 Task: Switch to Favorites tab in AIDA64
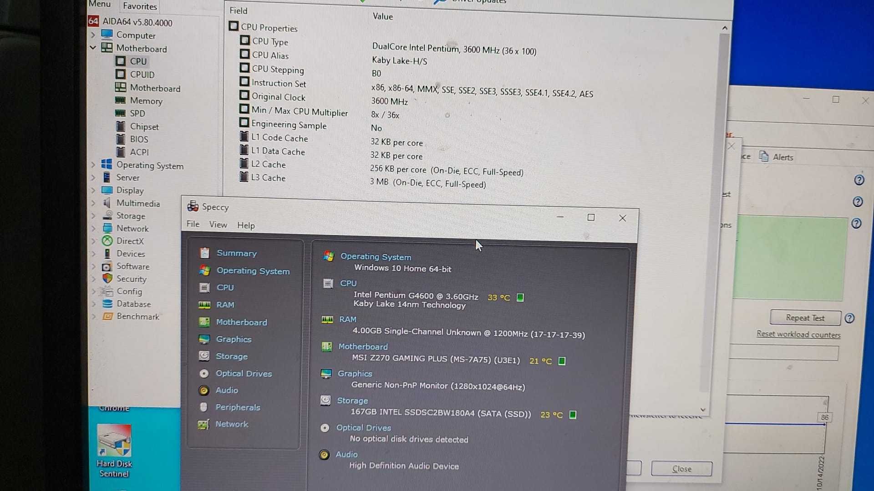[140, 6]
